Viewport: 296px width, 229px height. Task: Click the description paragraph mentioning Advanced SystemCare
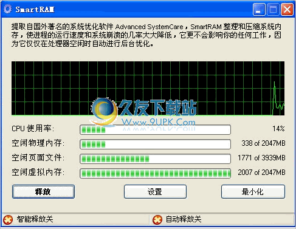tap(146, 35)
